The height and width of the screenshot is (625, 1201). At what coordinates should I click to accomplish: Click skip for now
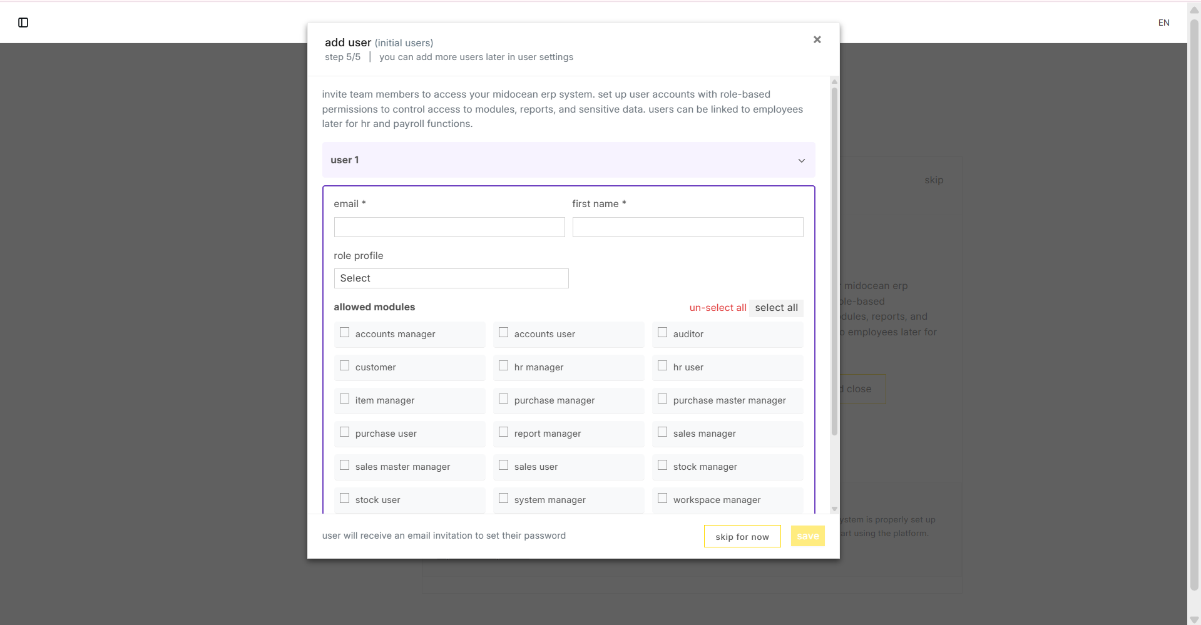coord(742,536)
